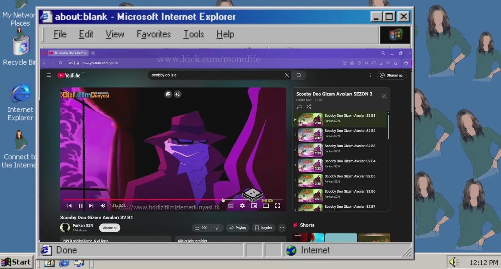
Task: Seek along the red video progress bar
Action: tap(173, 200)
